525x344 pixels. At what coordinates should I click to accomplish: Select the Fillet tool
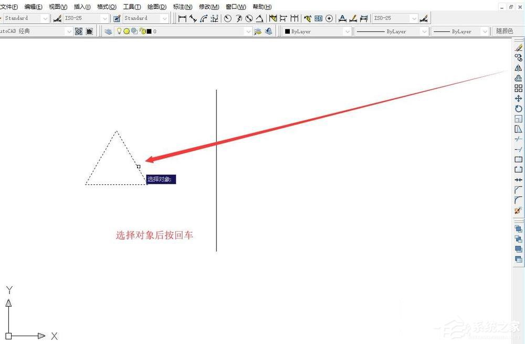tap(518, 200)
